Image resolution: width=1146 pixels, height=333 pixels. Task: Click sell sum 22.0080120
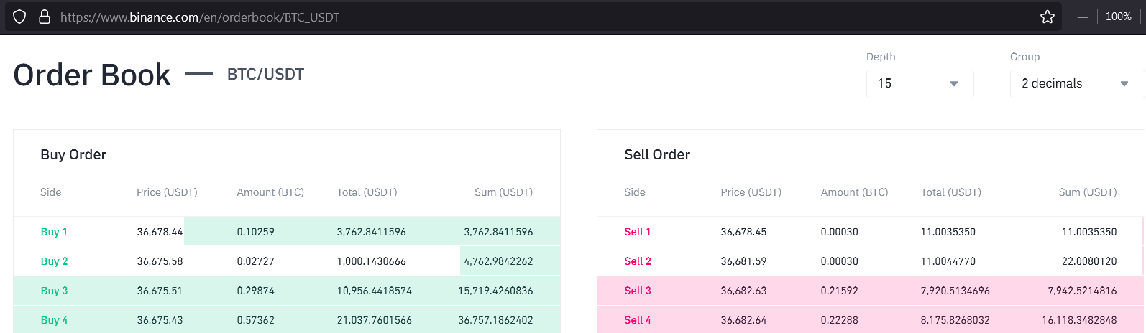(x=1089, y=261)
